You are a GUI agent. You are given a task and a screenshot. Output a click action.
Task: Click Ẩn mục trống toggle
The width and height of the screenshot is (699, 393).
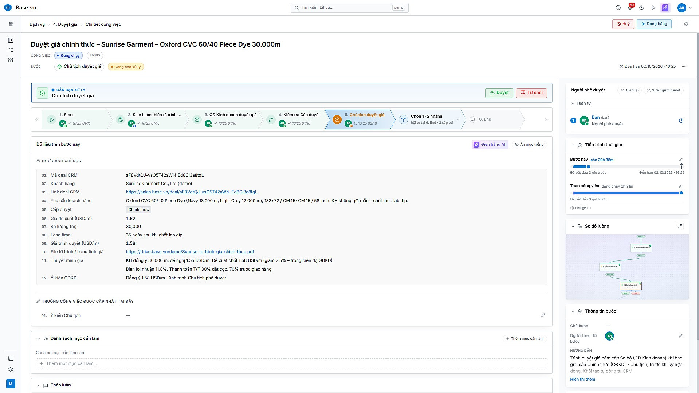coord(529,145)
